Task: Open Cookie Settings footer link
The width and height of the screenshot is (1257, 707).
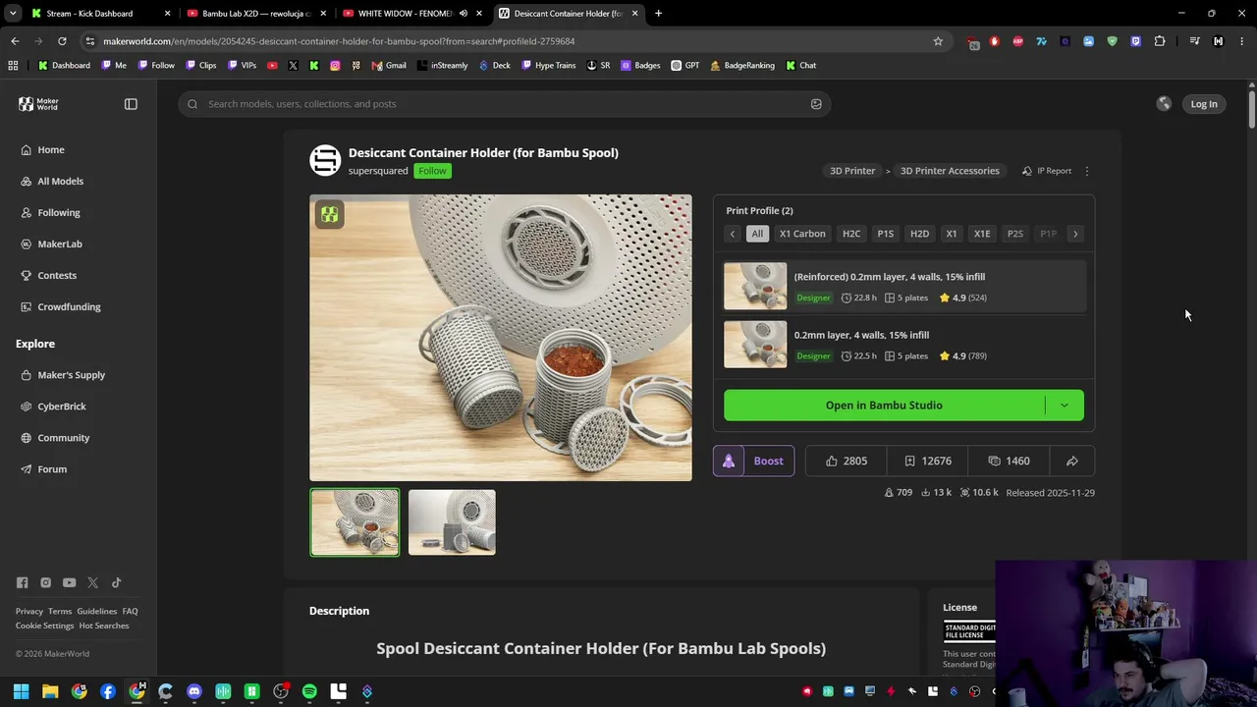Action: tap(45, 625)
